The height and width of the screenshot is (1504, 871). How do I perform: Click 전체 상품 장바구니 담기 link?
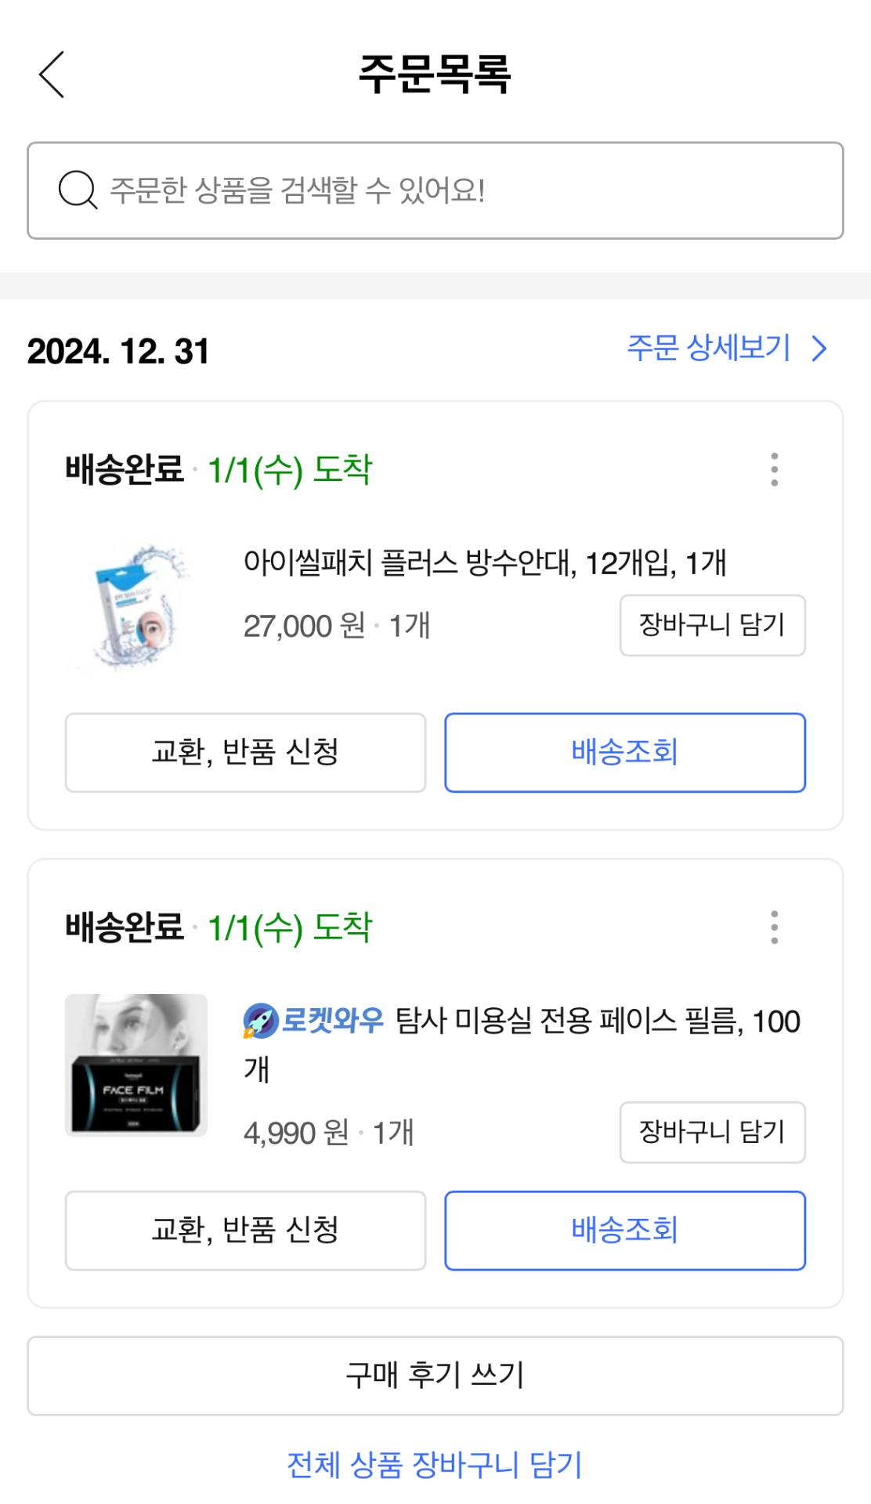[x=435, y=1464]
